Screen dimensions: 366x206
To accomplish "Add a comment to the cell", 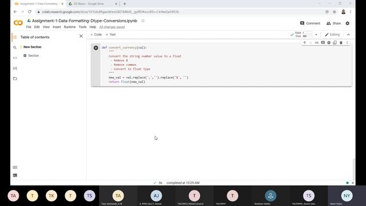I will (323, 43).
